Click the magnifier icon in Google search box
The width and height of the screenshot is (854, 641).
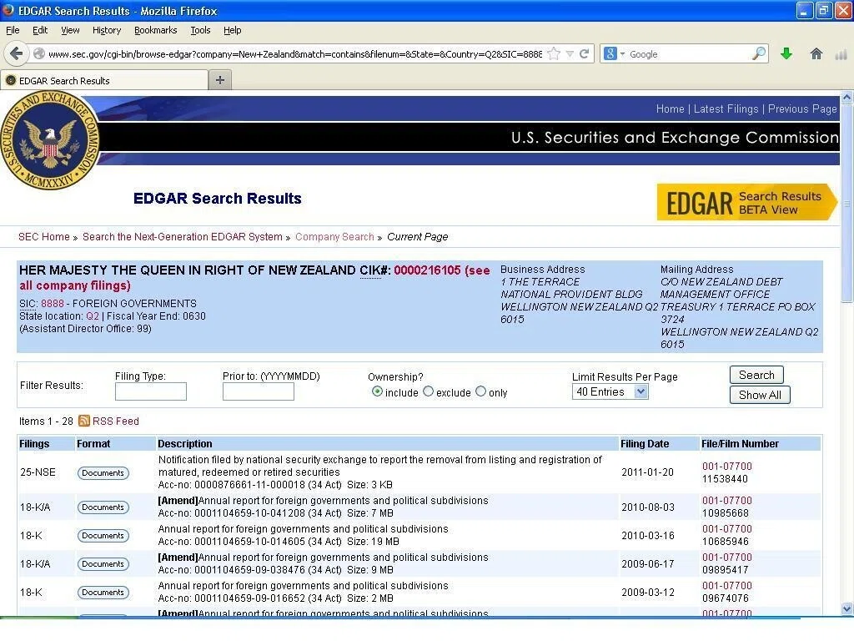click(758, 53)
